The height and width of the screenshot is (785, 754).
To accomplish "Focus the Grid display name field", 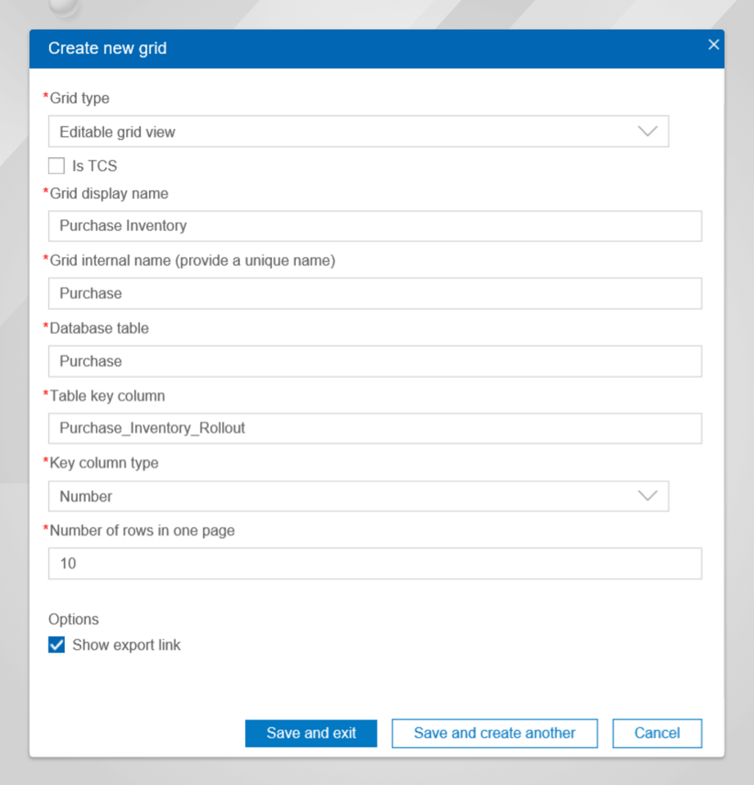I will tap(375, 226).
